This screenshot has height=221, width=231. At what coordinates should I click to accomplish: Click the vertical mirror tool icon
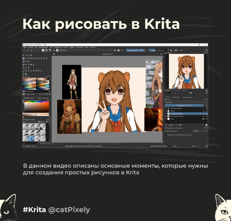pos(176,50)
